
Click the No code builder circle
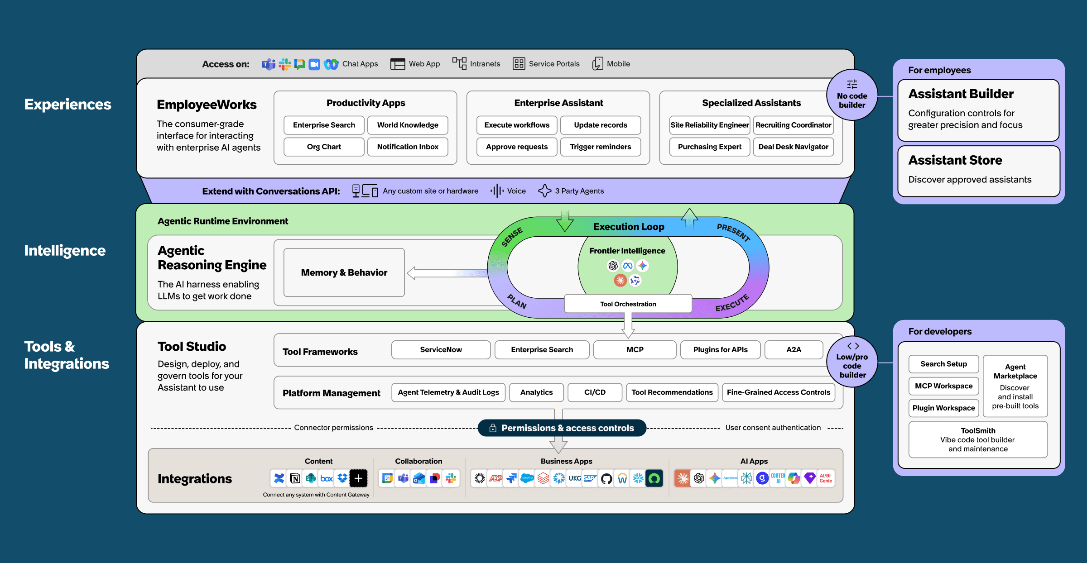(852, 95)
